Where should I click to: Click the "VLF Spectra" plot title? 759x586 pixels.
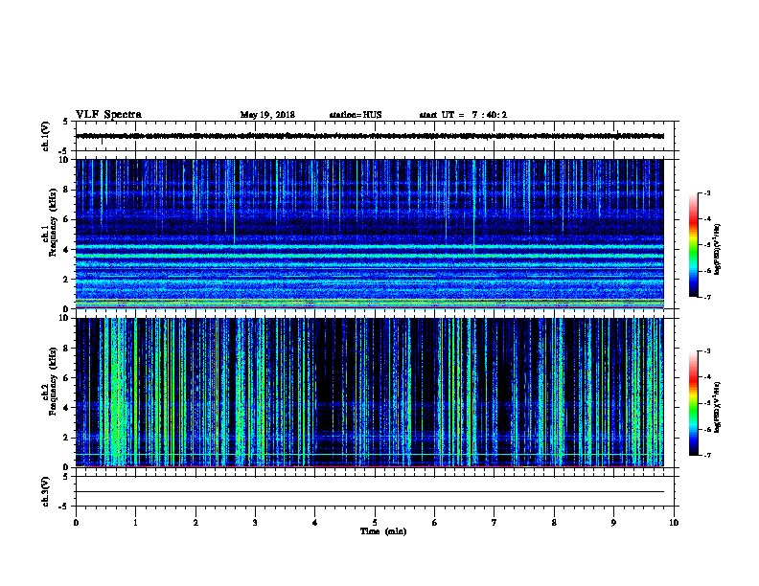point(108,115)
